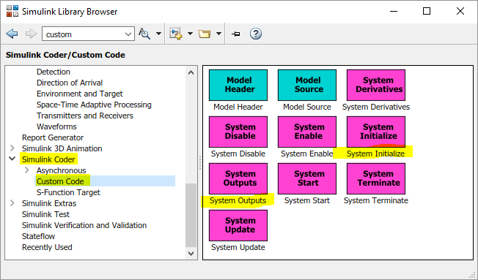Image resolution: width=478 pixels, height=280 pixels.
Task: Select S-Function Target in library tree
Action: click(68, 192)
